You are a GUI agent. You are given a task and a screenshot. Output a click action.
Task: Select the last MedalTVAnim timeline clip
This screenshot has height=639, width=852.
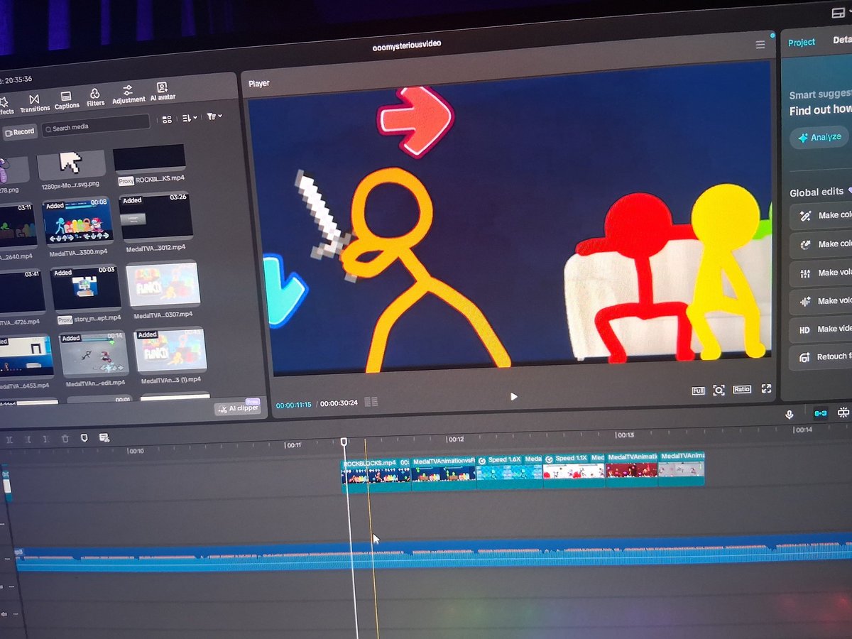(x=682, y=467)
